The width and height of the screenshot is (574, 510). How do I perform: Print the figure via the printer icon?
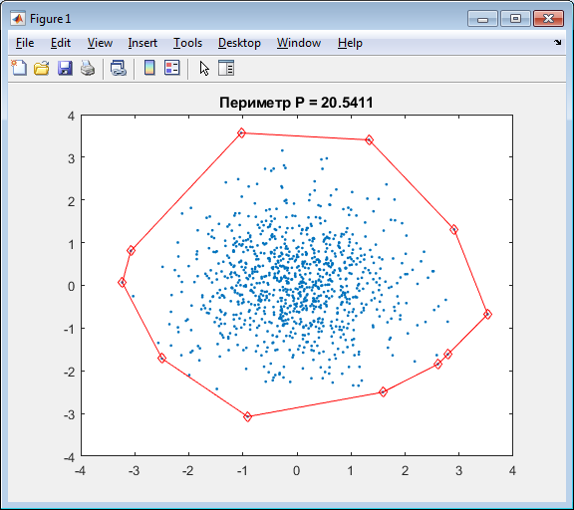click(88, 68)
